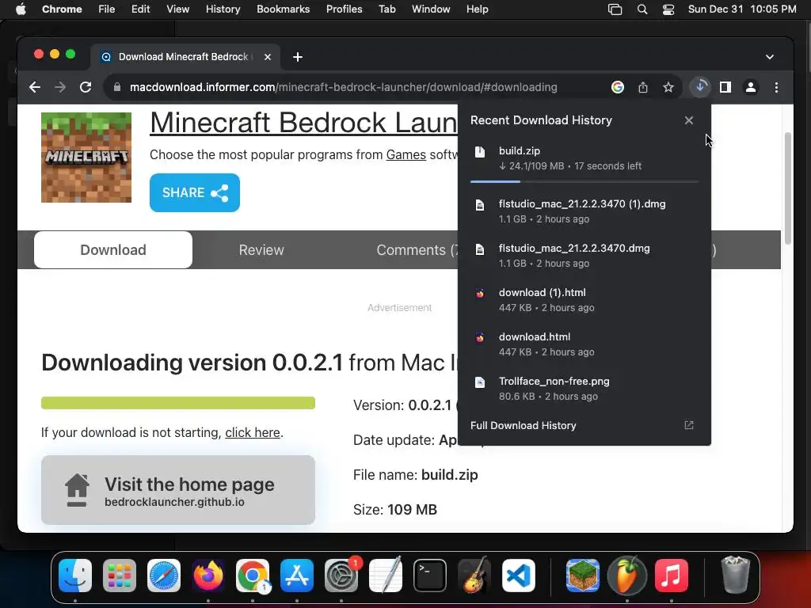
Task: Click the Google icon in address bar
Action: (x=617, y=87)
